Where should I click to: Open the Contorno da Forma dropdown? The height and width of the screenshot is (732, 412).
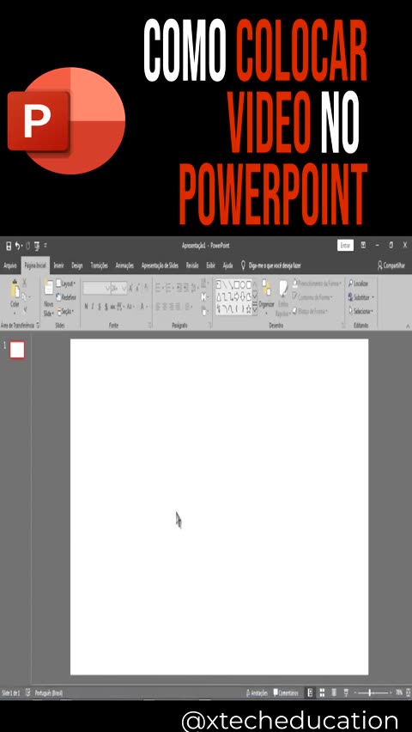point(312,297)
